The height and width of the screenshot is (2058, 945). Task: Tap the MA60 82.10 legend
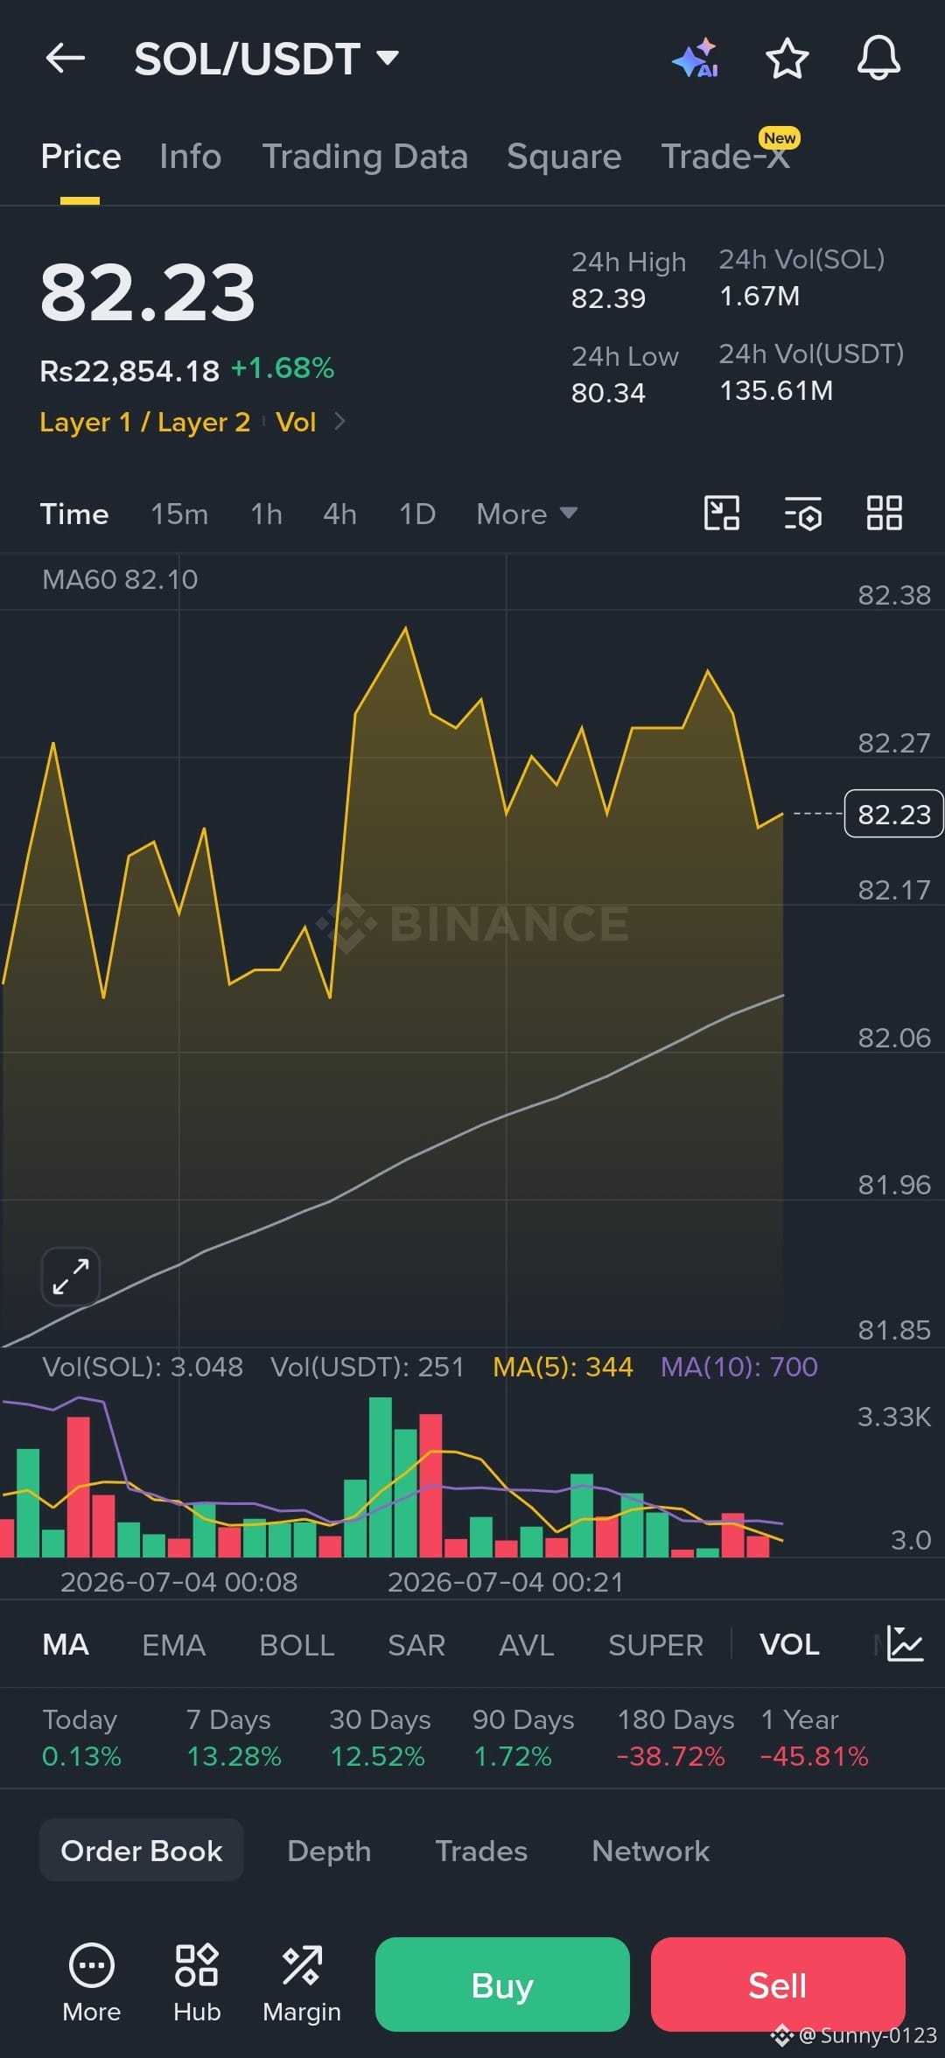tap(120, 579)
